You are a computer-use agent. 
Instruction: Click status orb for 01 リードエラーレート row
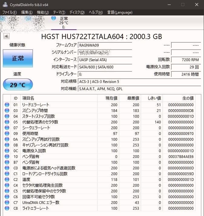click(7, 105)
